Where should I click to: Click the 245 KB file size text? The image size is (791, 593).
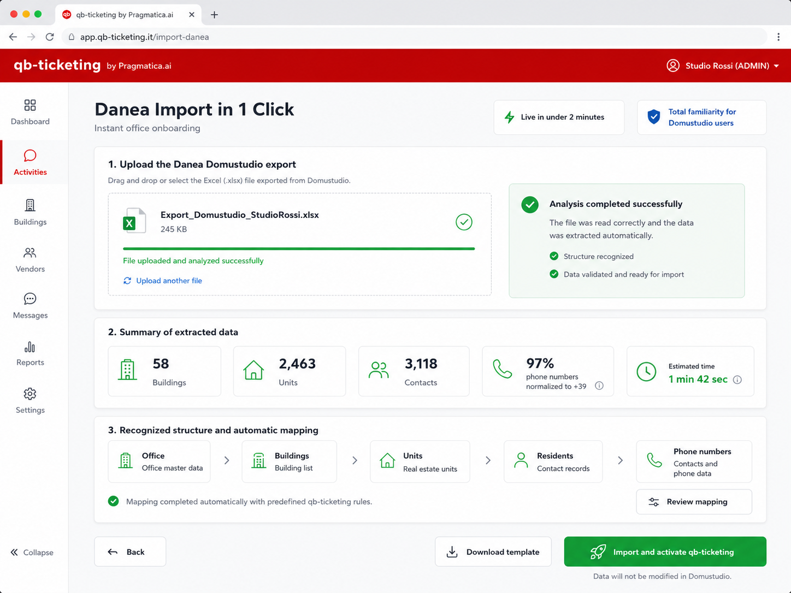(174, 229)
